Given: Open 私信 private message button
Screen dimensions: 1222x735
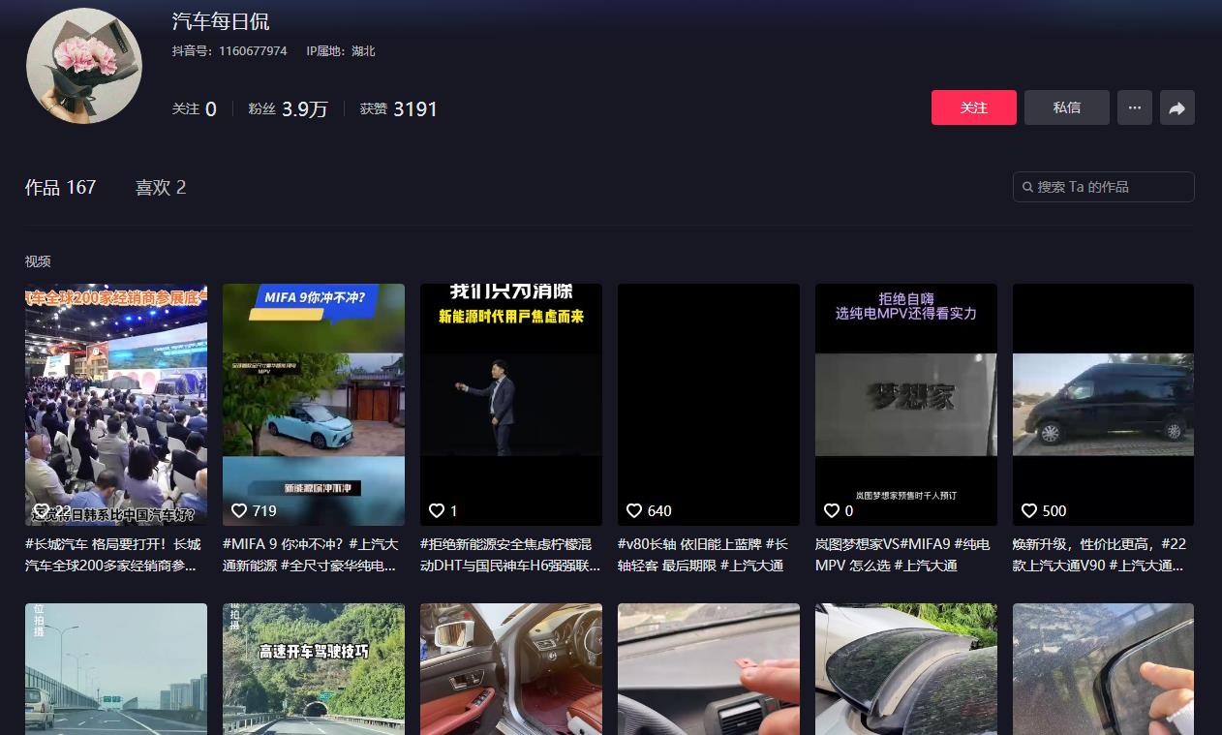Looking at the screenshot, I should click(x=1067, y=107).
